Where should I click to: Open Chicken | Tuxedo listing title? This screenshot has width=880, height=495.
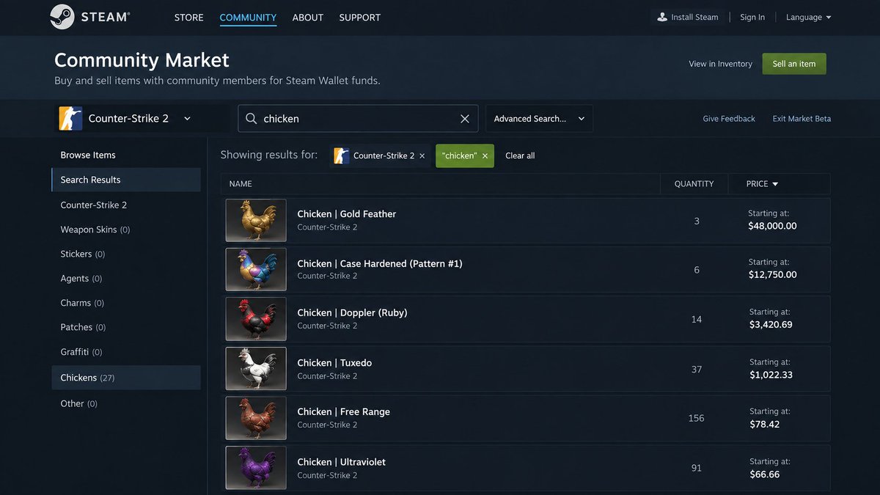334,363
